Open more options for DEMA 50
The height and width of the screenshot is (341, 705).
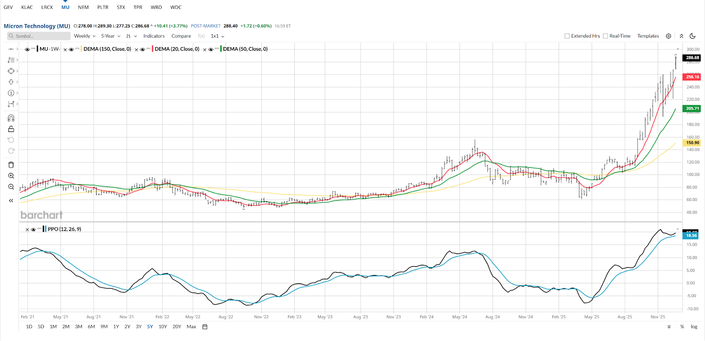click(217, 49)
